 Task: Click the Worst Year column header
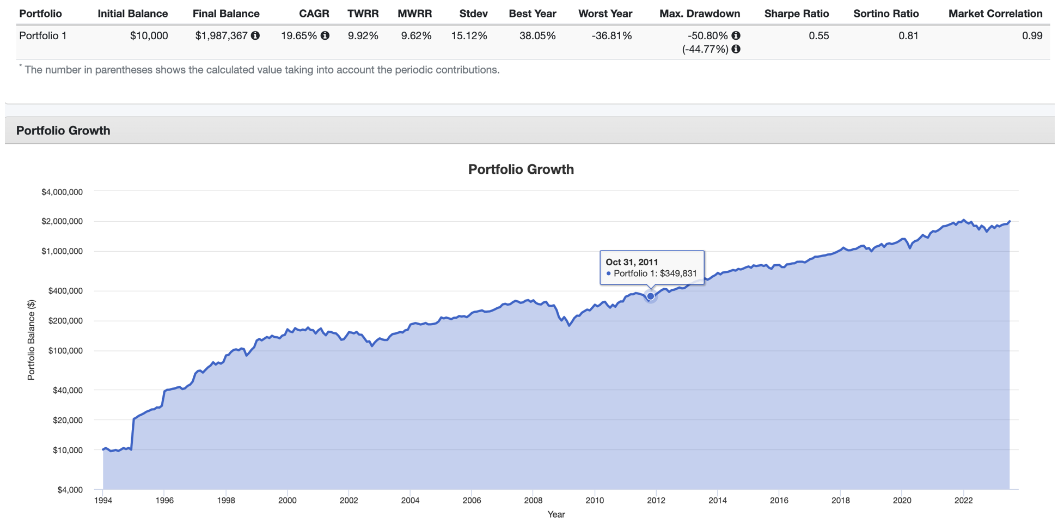(x=605, y=14)
